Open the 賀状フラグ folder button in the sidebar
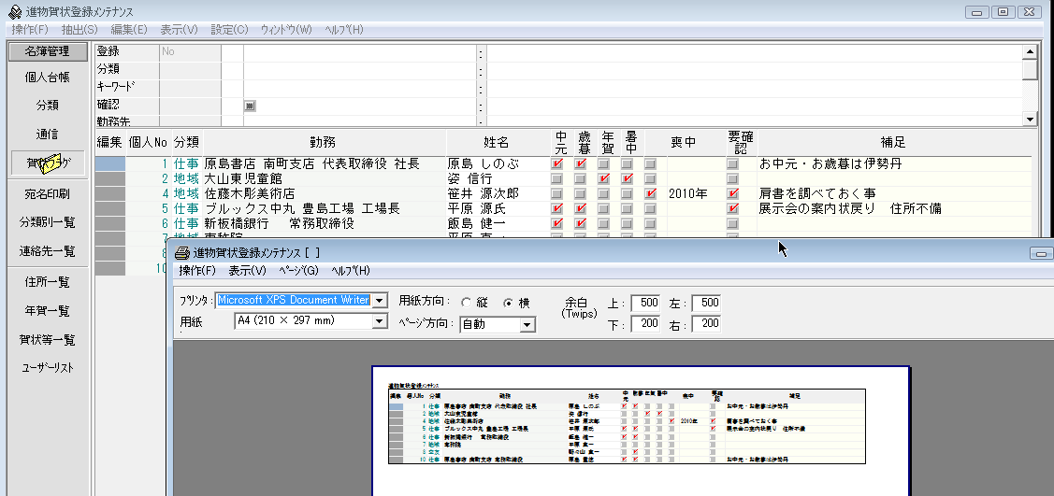This screenshot has height=496, width=1054. pyautogui.click(x=49, y=163)
